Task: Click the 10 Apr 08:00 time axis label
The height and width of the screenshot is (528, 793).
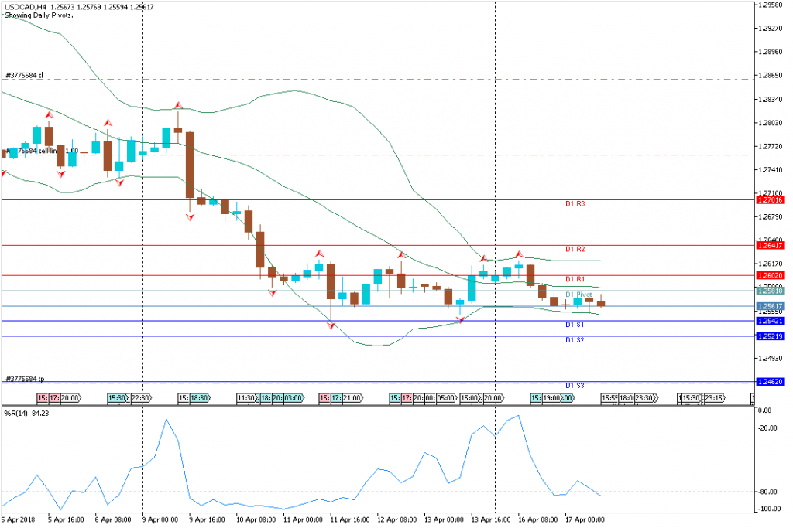Action: point(256,520)
